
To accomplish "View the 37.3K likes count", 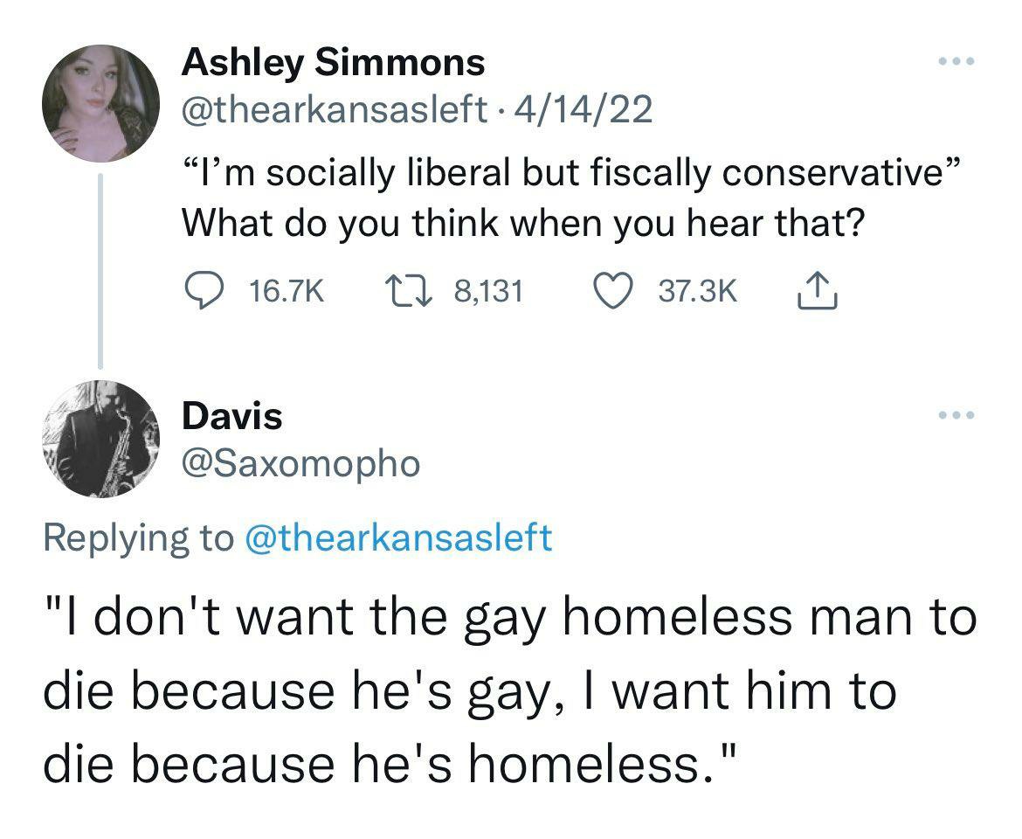I will coord(697,291).
